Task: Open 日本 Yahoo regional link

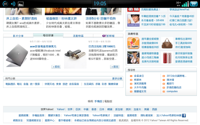Action: click(102, 109)
